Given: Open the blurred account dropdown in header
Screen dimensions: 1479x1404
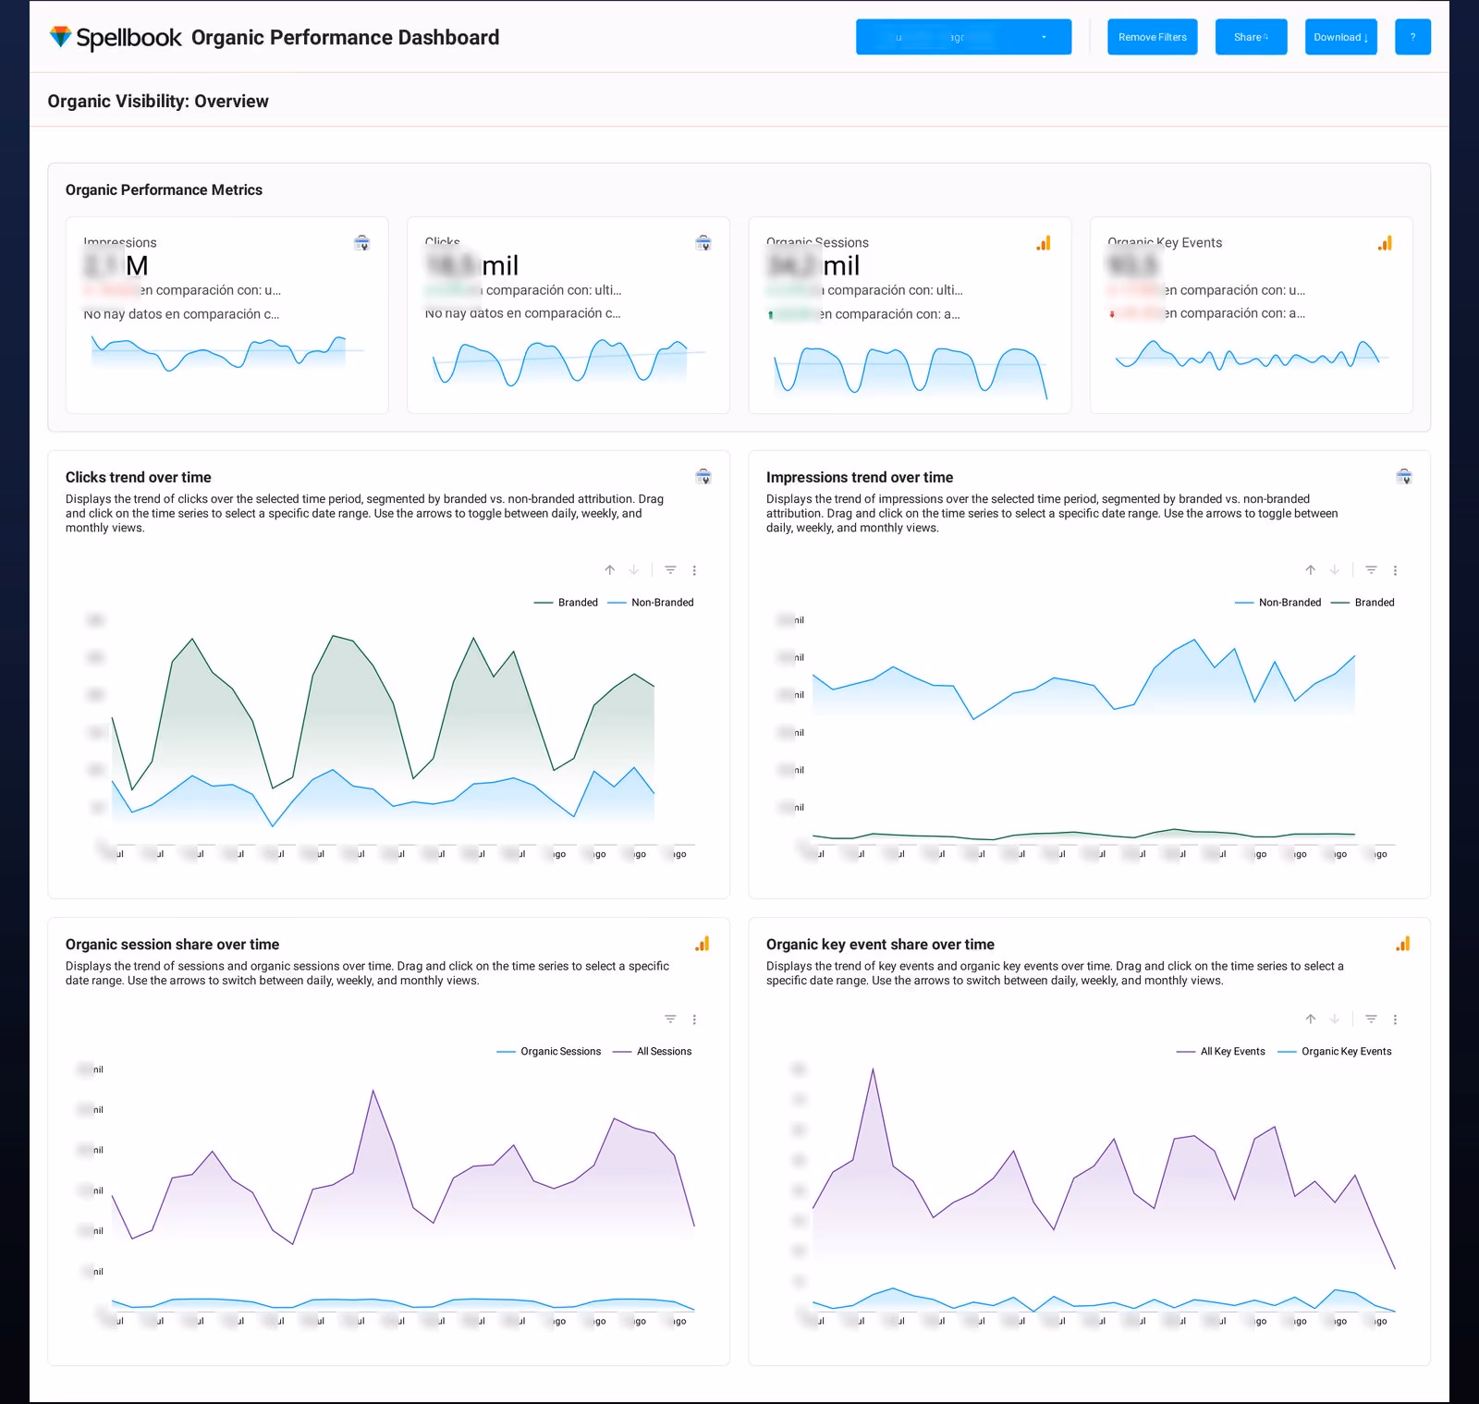Looking at the screenshot, I should (x=963, y=37).
